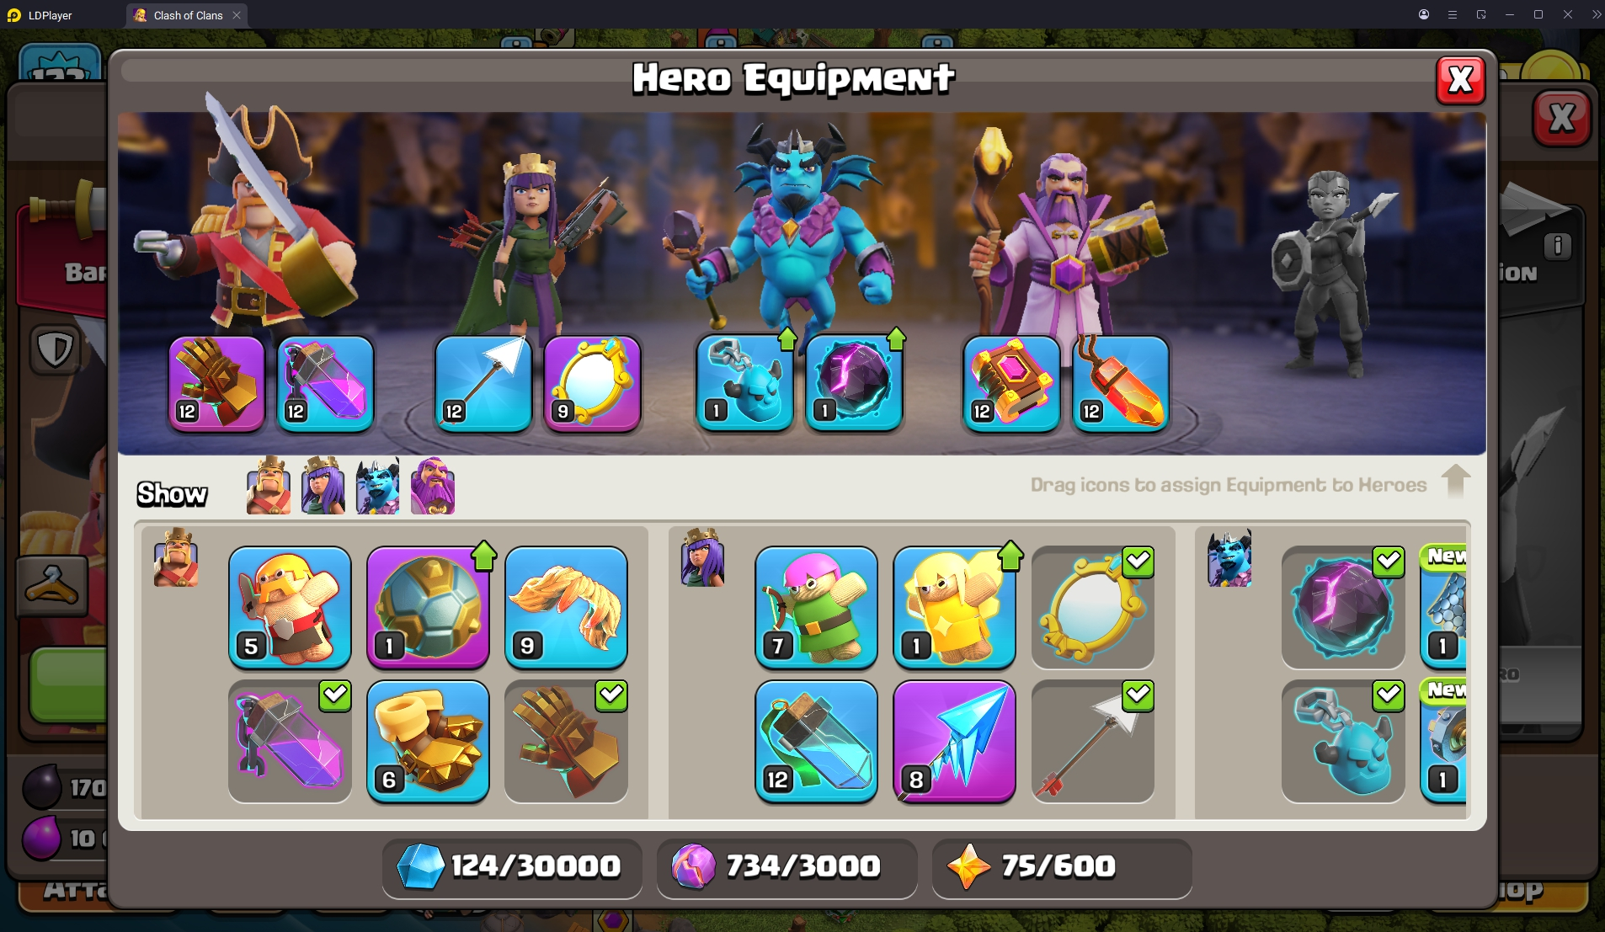Click the upgrade arrow on equipped Dark Orb

(x=896, y=339)
